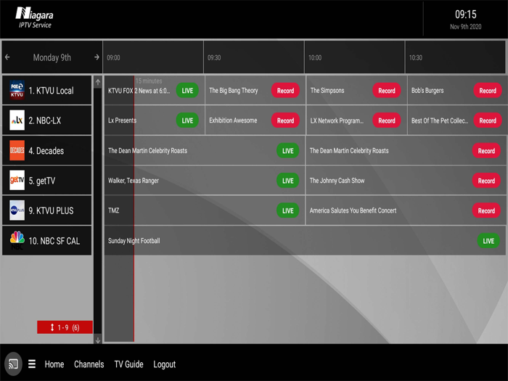Click Nov 9th 2020 date text

(466, 27)
